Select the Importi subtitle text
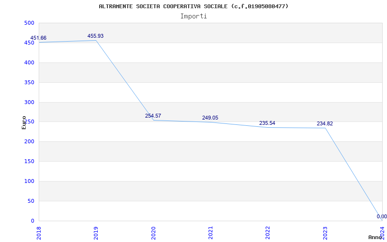 [x=193, y=16]
